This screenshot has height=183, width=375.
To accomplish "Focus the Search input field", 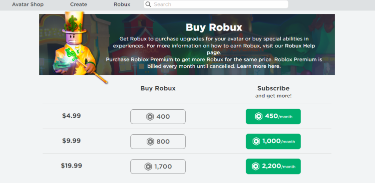I will (x=216, y=4).
